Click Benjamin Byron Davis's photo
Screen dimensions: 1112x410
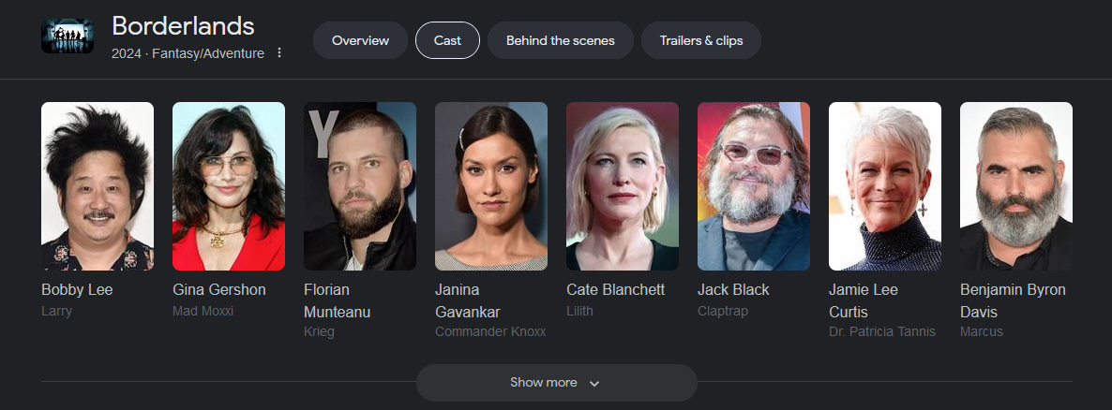pyautogui.click(x=1015, y=186)
